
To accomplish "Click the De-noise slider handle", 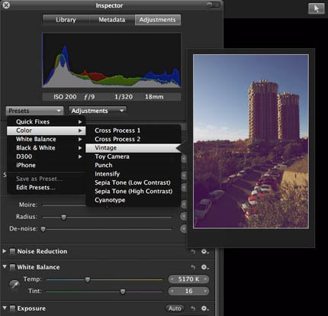I will click(x=43, y=229).
